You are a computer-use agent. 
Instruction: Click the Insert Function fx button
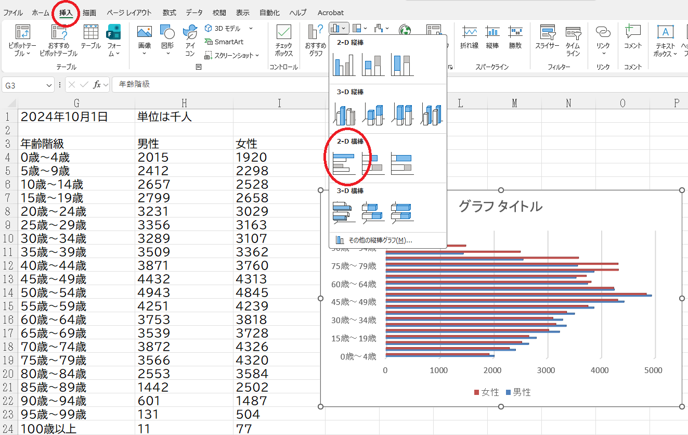coord(97,85)
